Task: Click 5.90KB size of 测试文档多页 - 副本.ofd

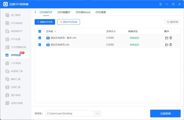Action: pyautogui.click(x=110, y=38)
